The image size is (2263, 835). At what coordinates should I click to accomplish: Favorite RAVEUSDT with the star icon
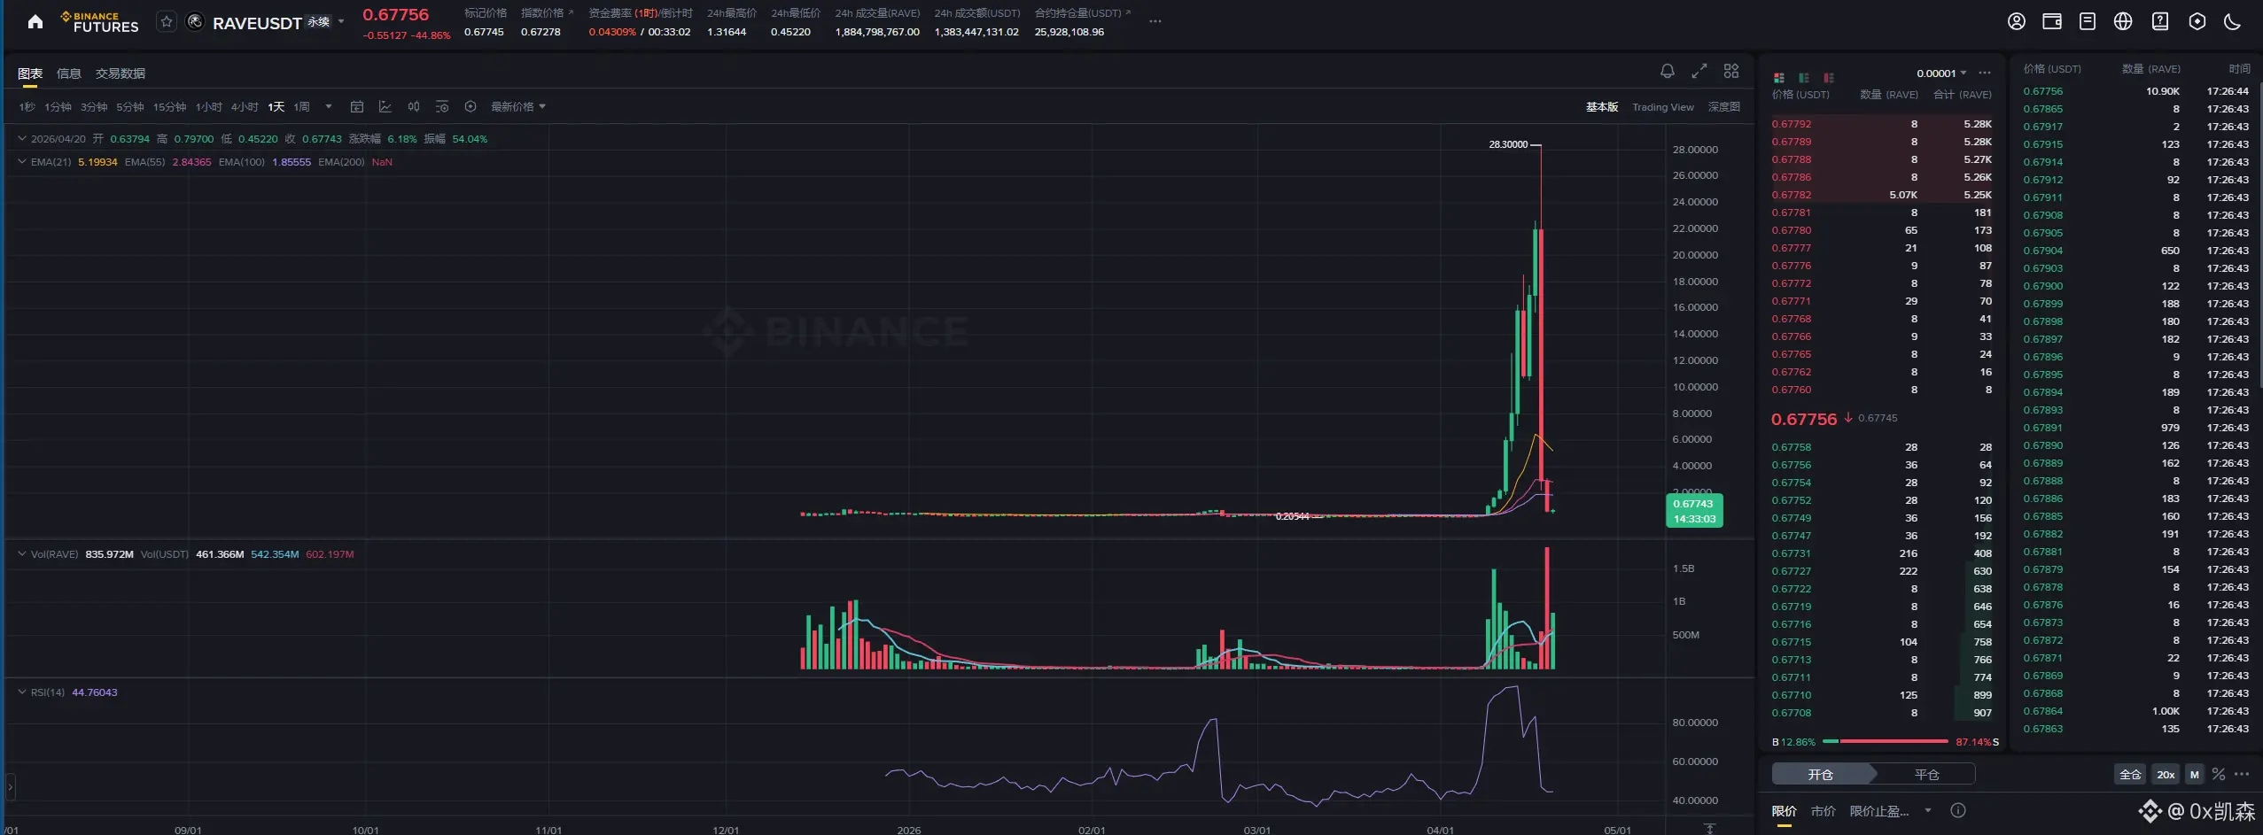(167, 22)
